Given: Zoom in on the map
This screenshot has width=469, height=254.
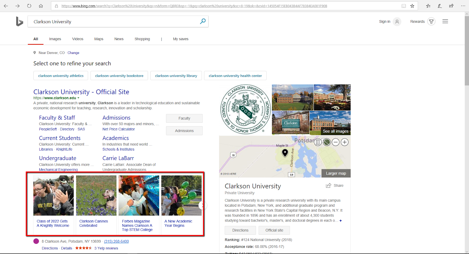Looking at the screenshot, I should tap(345, 142).
